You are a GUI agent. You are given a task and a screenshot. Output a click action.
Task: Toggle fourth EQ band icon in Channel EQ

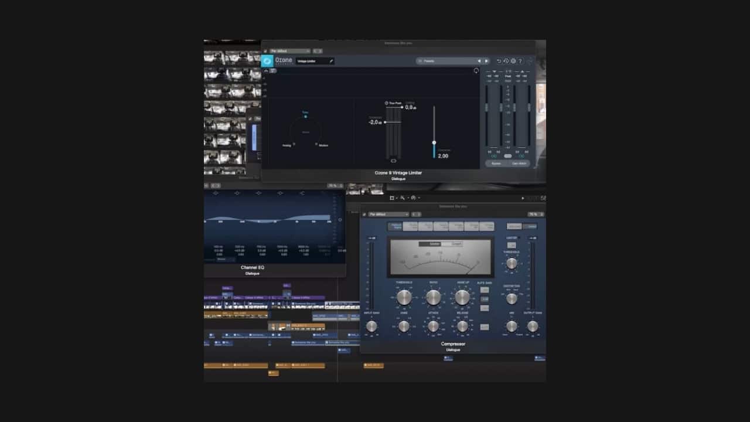click(280, 193)
